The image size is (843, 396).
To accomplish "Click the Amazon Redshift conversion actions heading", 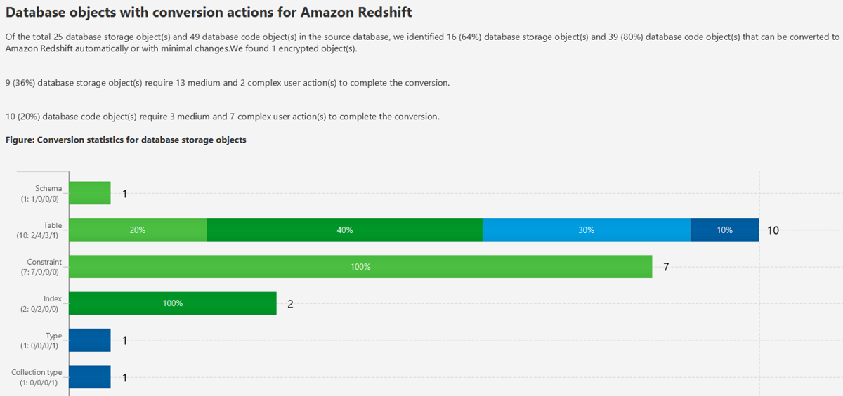I will (208, 12).
